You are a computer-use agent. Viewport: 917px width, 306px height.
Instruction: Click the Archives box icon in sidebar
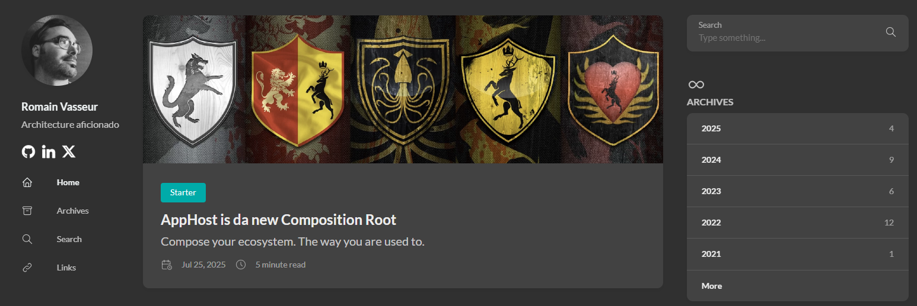(27, 211)
